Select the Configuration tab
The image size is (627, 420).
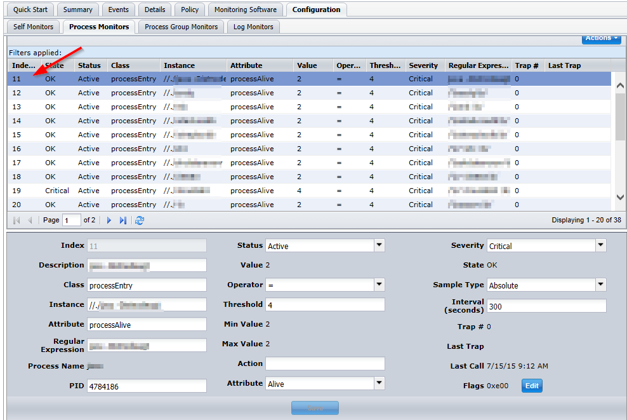(x=316, y=10)
